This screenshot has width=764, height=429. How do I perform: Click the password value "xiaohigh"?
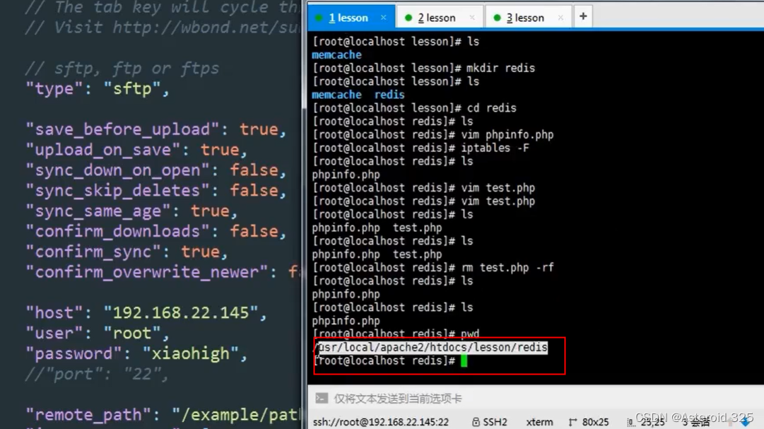click(191, 353)
